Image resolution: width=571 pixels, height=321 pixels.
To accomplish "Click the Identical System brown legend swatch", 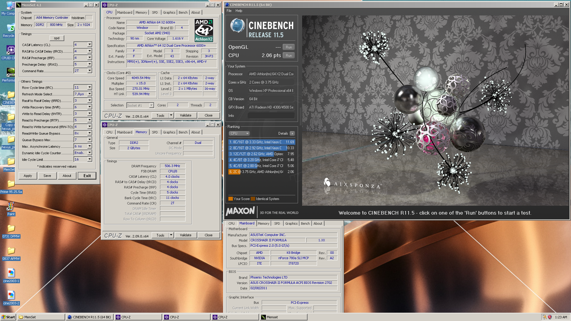I will click(x=253, y=199).
